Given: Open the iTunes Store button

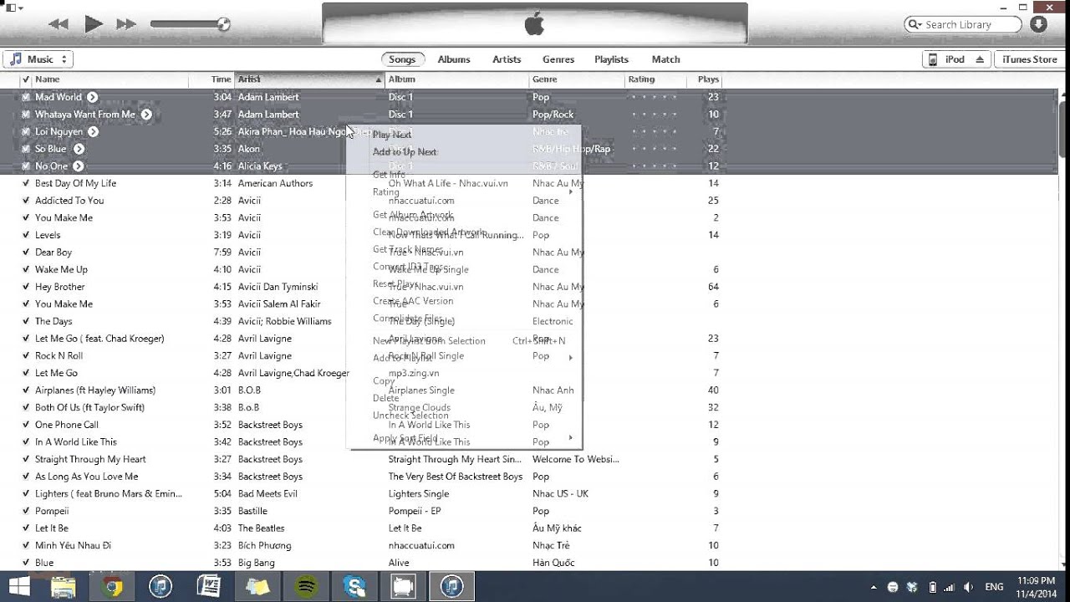Looking at the screenshot, I should point(1030,59).
